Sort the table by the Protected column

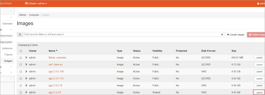click(181, 51)
